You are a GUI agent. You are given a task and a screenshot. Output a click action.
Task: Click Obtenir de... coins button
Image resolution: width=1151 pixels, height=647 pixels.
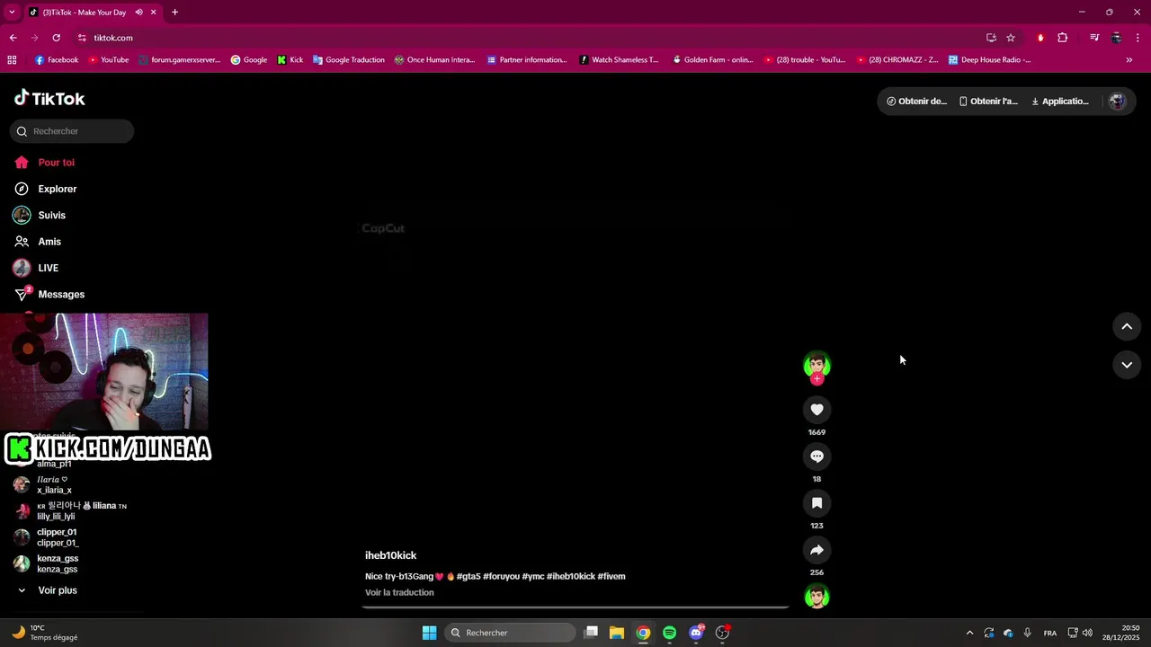tap(916, 102)
